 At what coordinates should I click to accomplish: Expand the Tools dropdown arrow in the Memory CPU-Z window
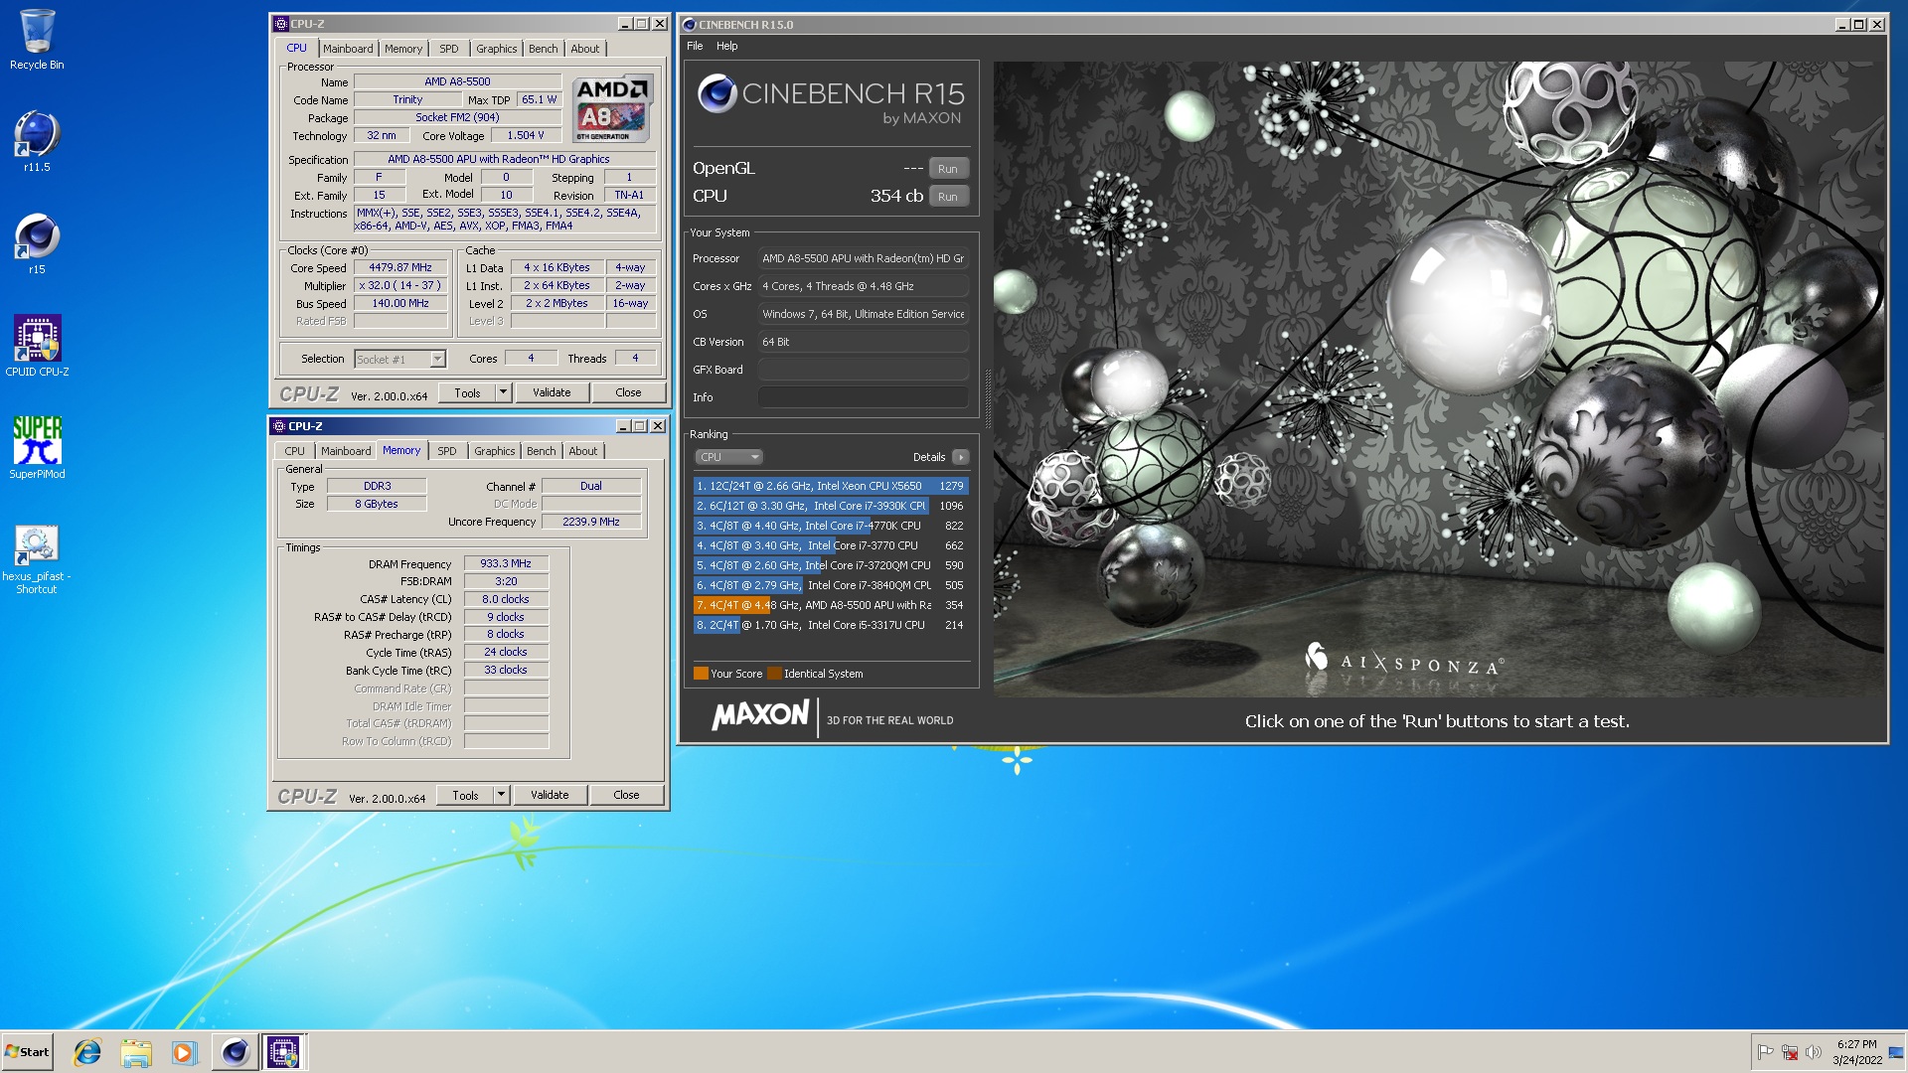(501, 795)
